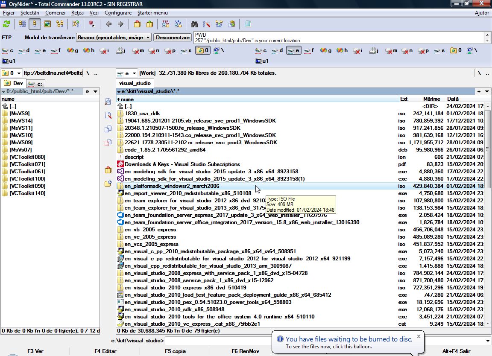Image resolution: width=492 pixels, height=356 pixels.
Task: Click the F5 copia button
Action: tap(175, 351)
